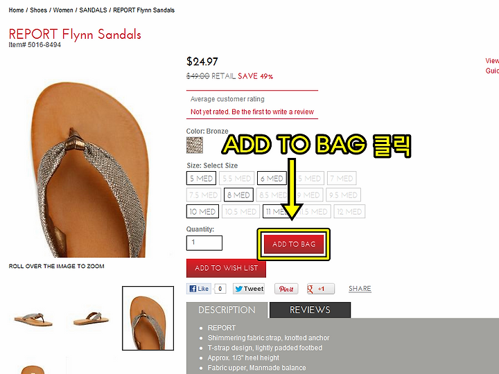Select size 8 MED
The height and width of the screenshot is (374, 499).
(x=238, y=195)
